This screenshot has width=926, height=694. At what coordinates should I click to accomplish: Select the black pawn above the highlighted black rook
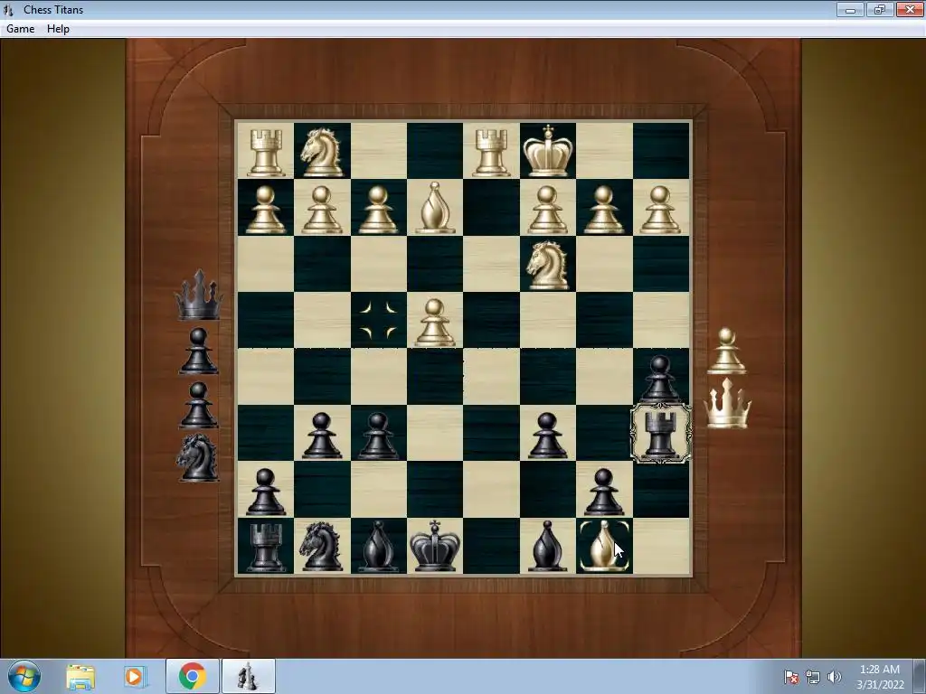[660, 379]
